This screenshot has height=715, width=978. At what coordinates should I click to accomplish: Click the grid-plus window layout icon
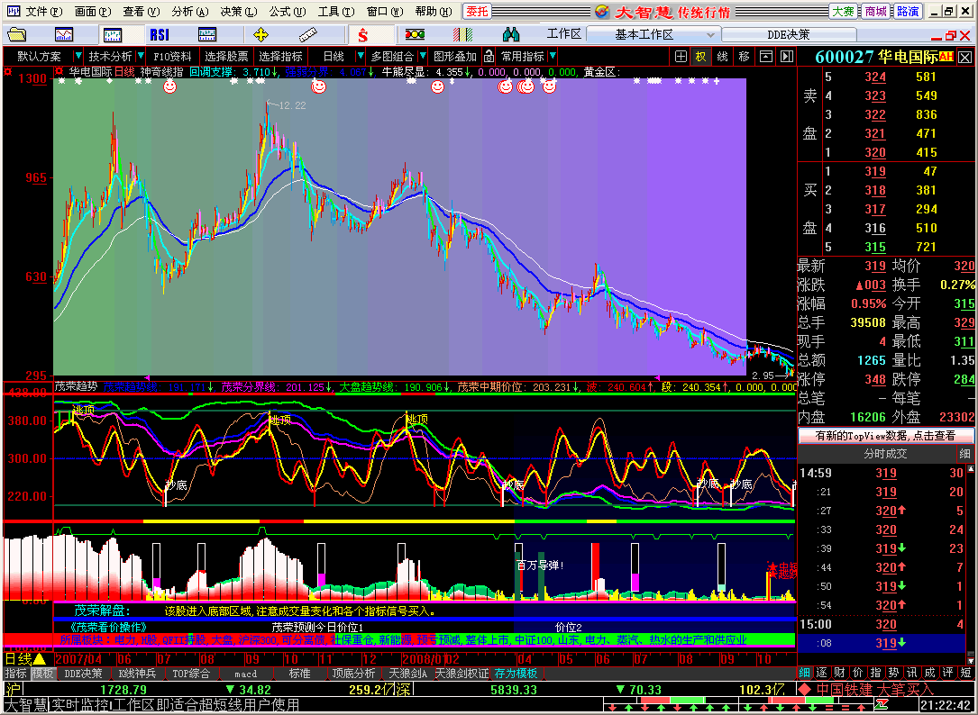(x=681, y=57)
